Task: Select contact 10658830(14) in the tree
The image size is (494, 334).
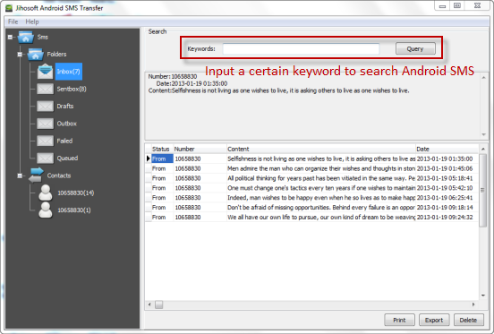Action: click(x=75, y=193)
